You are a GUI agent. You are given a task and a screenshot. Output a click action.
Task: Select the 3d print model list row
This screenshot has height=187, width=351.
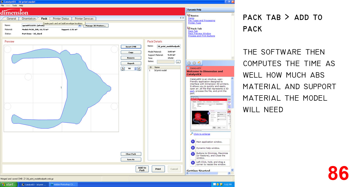164,70
